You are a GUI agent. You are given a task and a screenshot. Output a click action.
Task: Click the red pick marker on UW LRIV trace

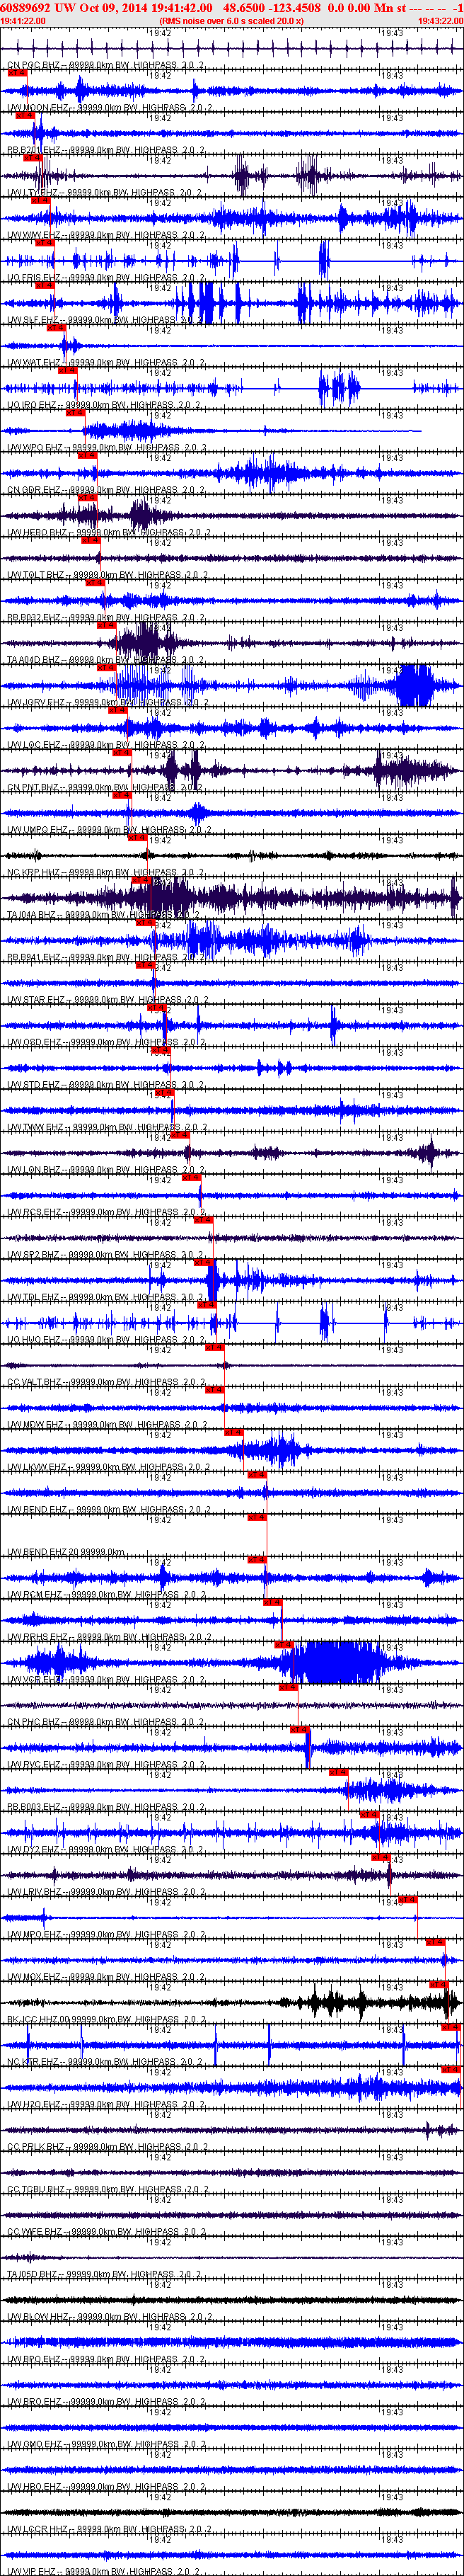click(407, 1900)
